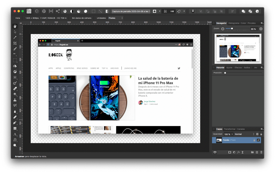Click the Navegador zoom slider handle
275x173 pixels.
(x=232, y=29)
